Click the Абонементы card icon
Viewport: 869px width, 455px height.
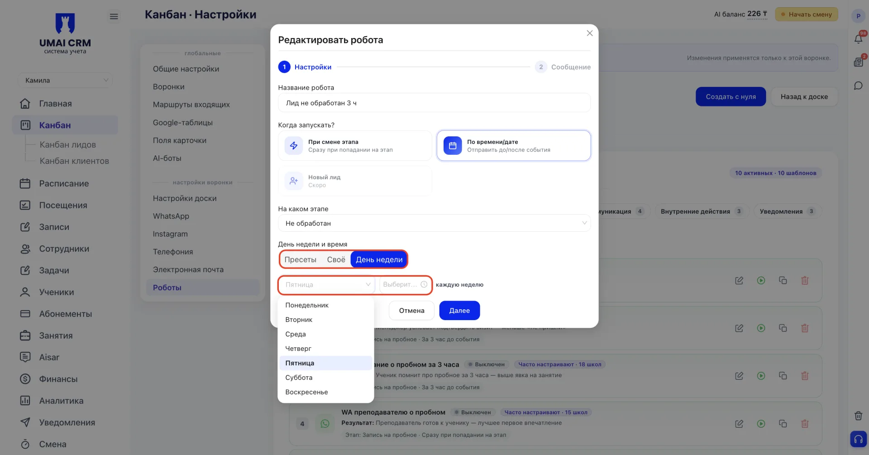(x=25, y=314)
